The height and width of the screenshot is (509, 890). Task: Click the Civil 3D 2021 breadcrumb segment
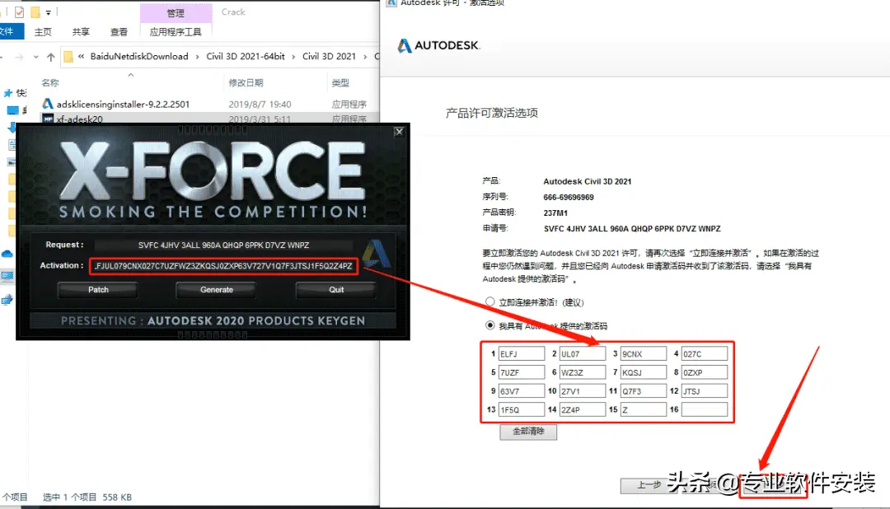pos(329,56)
